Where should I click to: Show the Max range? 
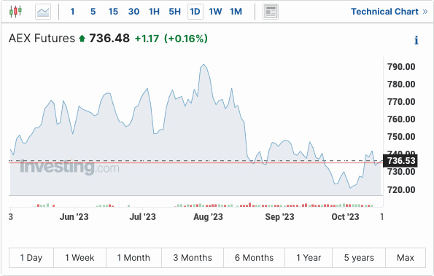[x=406, y=258]
